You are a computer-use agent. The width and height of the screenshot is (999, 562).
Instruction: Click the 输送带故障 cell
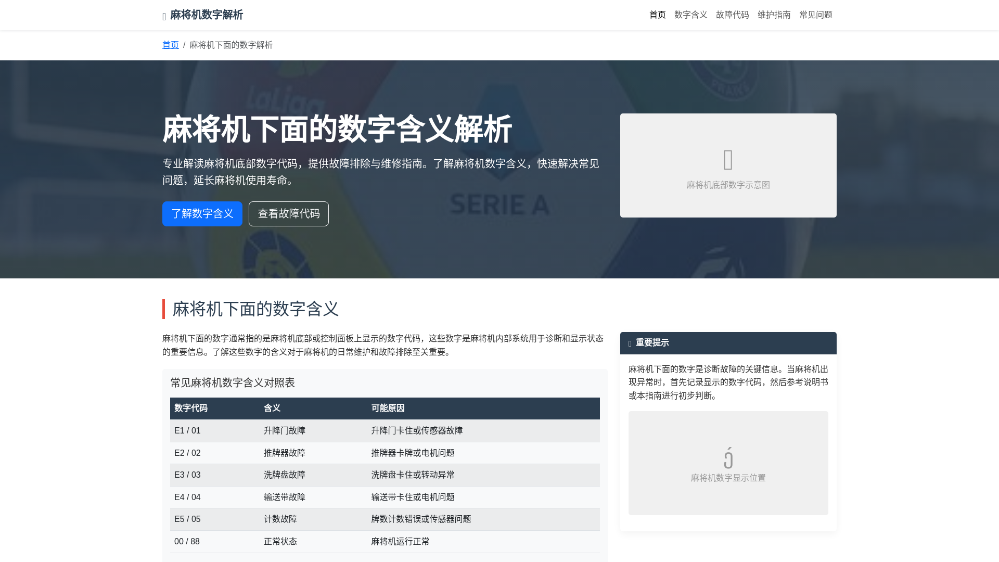[313, 497]
